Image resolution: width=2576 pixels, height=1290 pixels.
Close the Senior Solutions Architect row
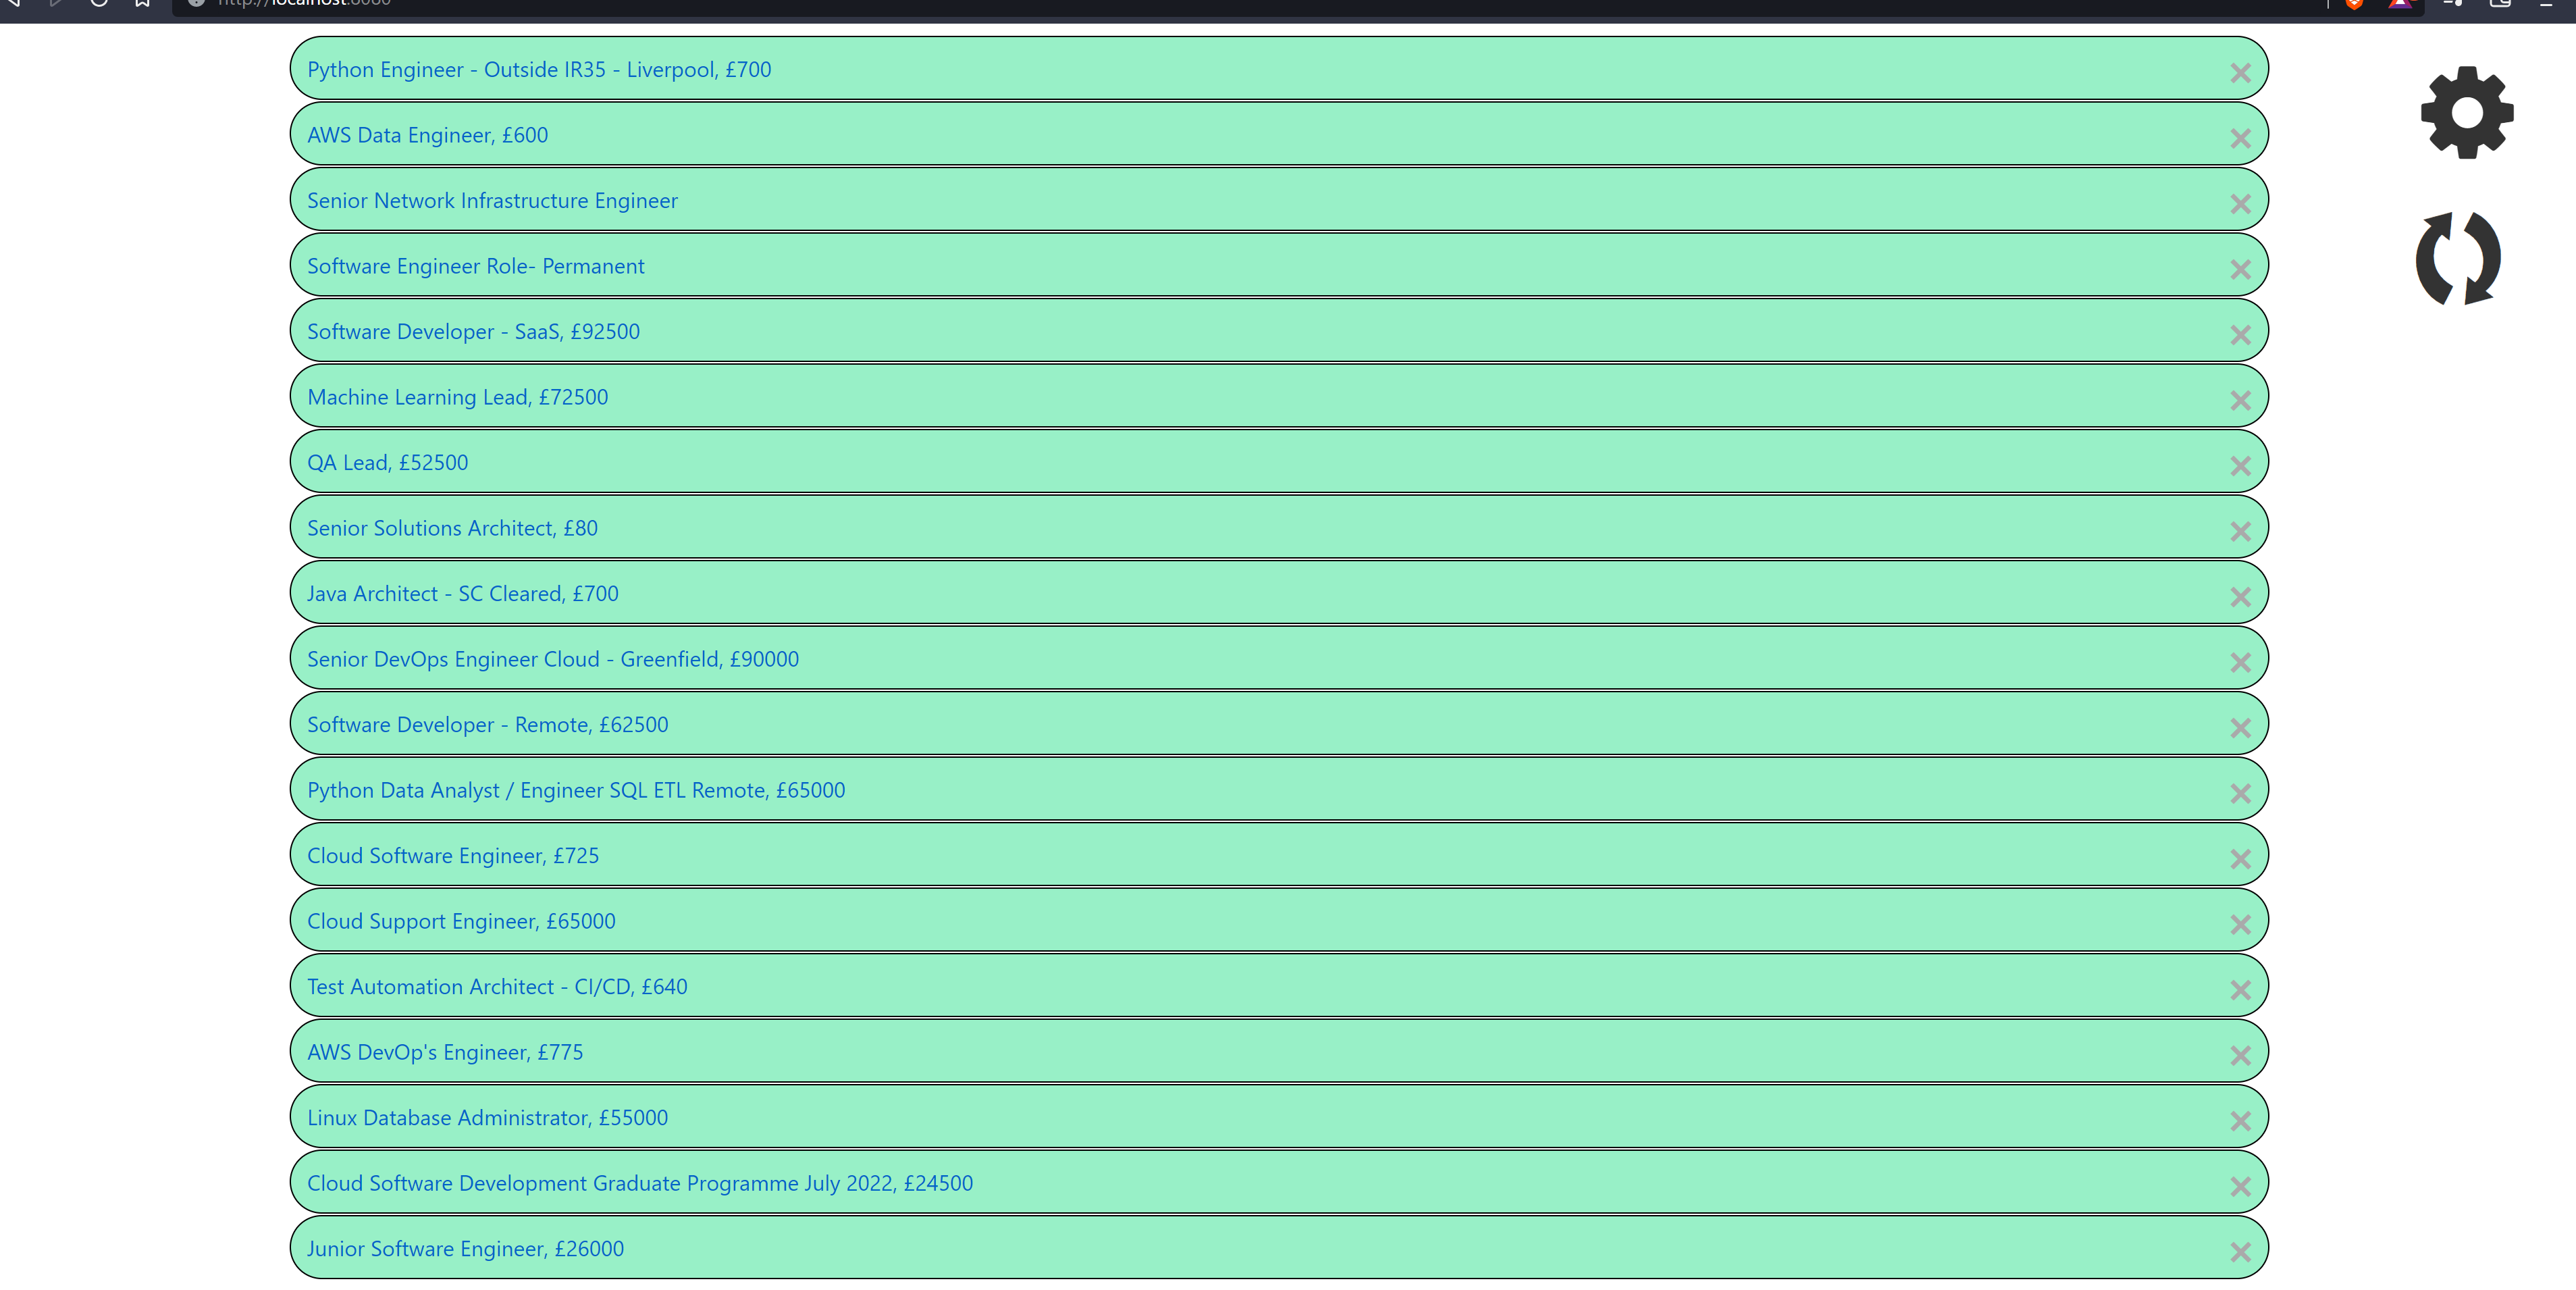[2240, 532]
